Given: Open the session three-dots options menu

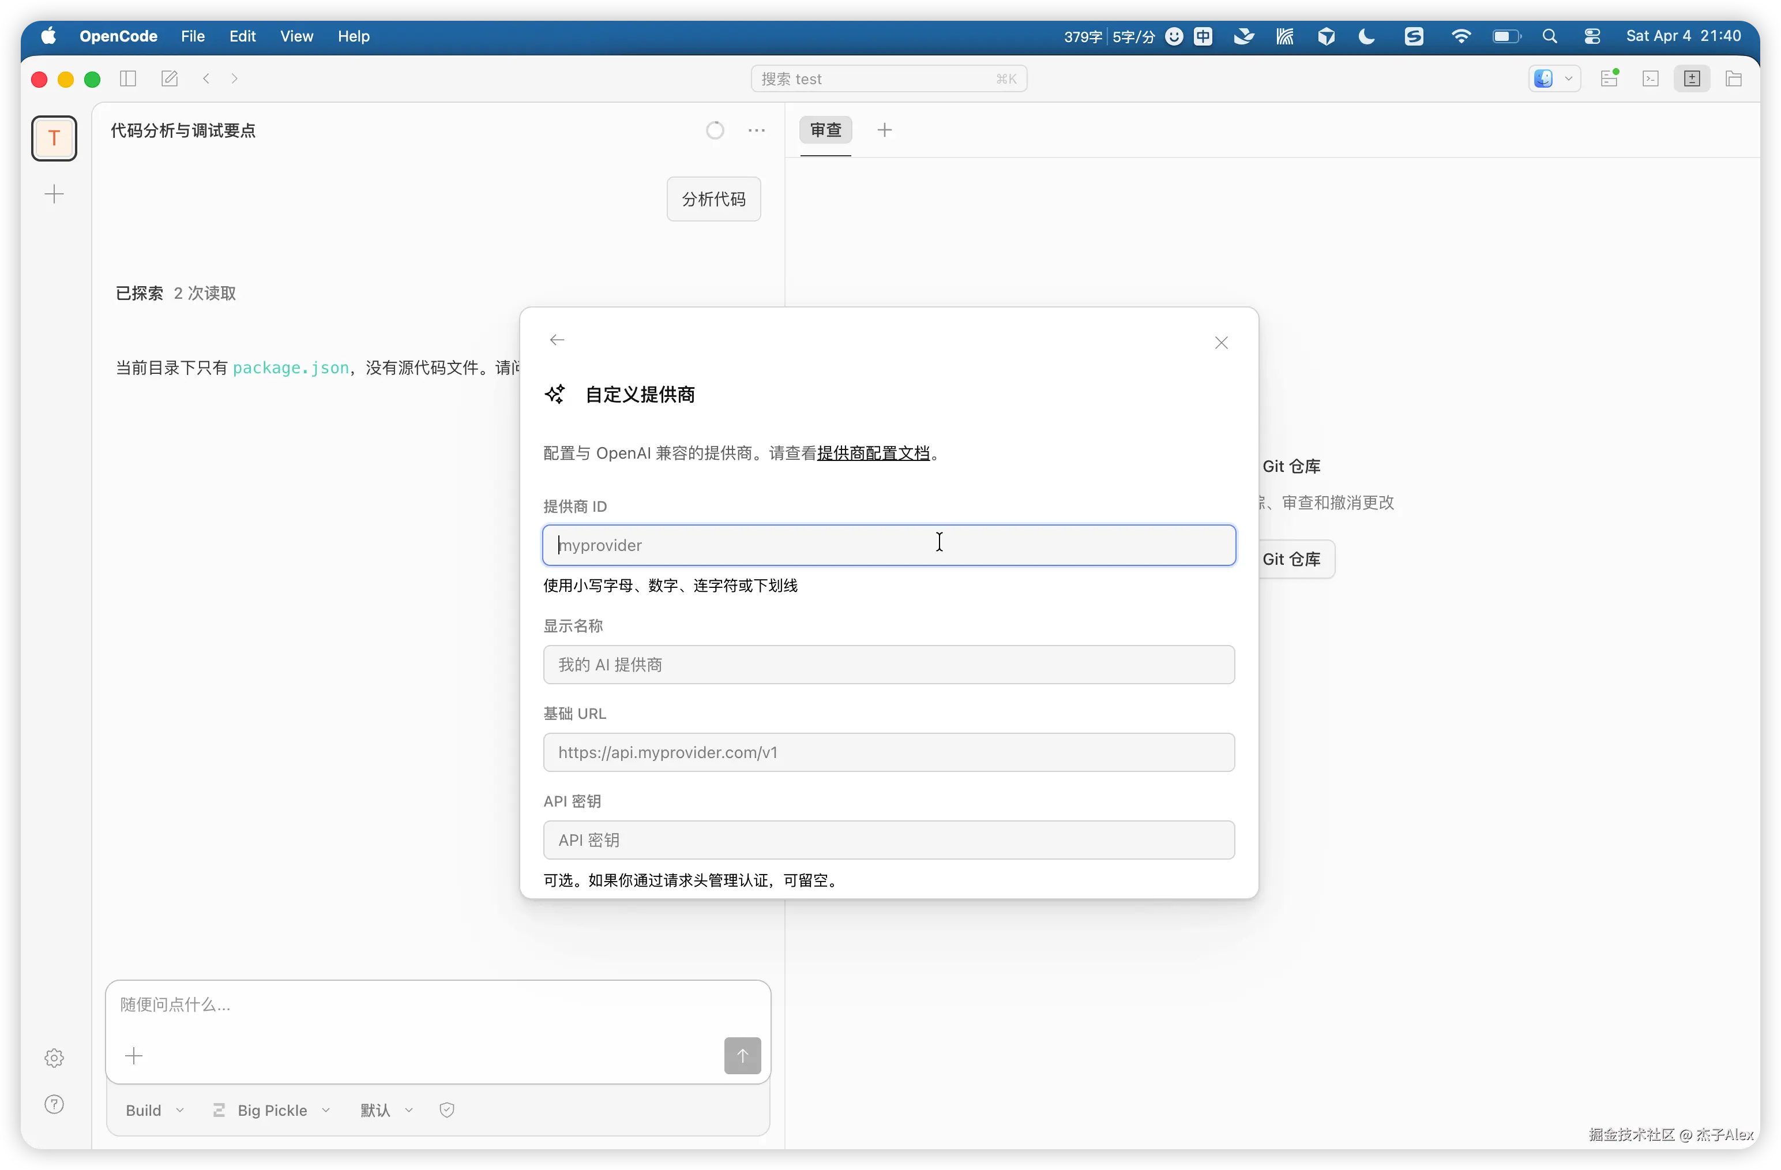Looking at the screenshot, I should pyautogui.click(x=757, y=130).
